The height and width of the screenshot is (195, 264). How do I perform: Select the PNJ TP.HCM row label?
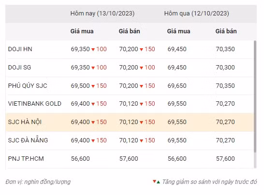[x=26, y=158]
